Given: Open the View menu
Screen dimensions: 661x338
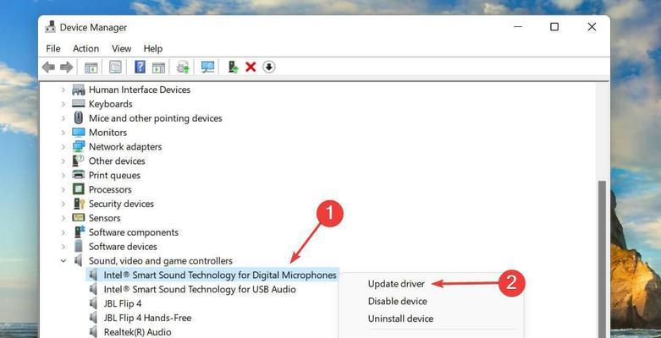Looking at the screenshot, I should pos(121,48).
